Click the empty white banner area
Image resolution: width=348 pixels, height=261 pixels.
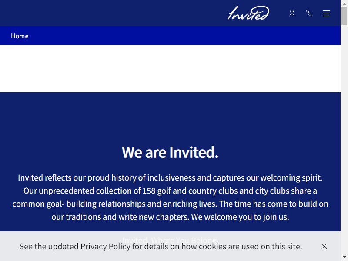pos(170,69)
